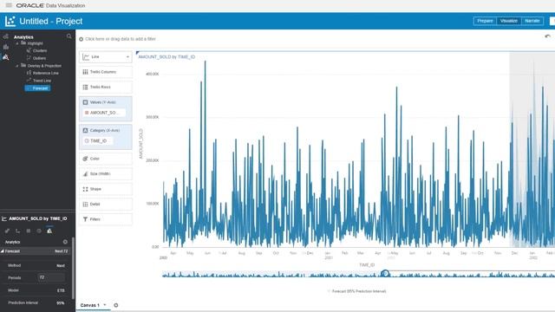555x312 pixels.
Task: Collapse the Highlight tree group
Action: (17, 43)
